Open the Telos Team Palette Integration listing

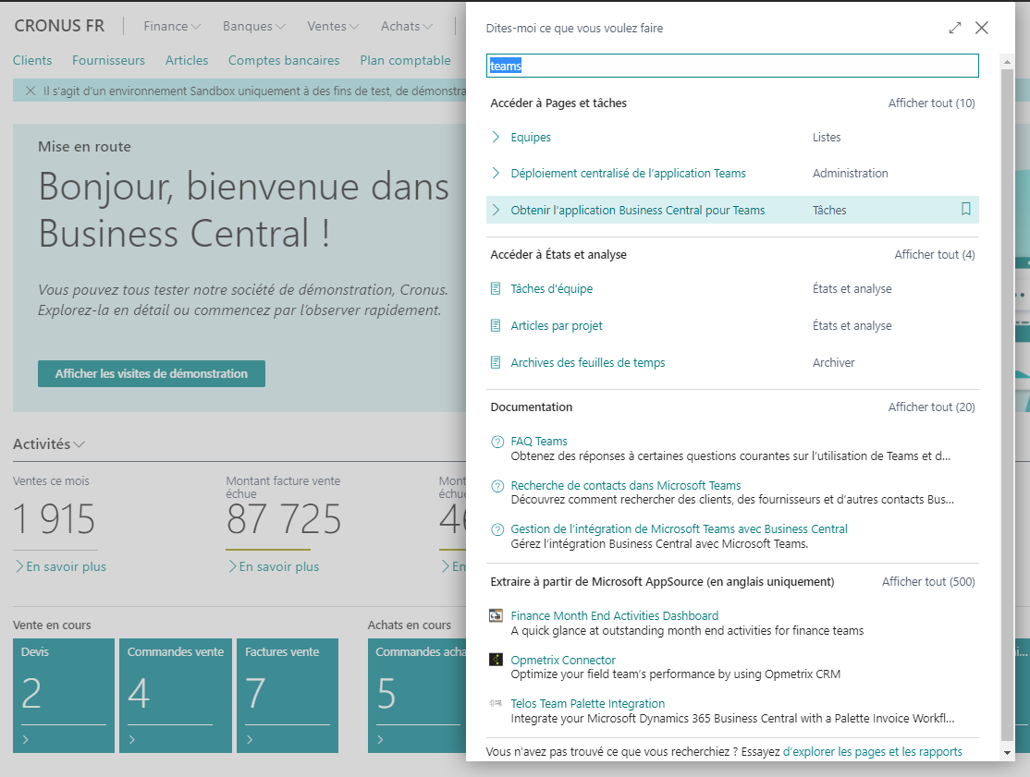click(588, 703)
